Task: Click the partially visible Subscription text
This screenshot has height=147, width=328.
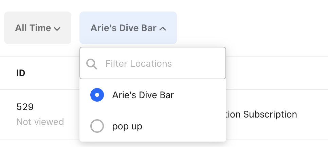Action: coord(261,114)
